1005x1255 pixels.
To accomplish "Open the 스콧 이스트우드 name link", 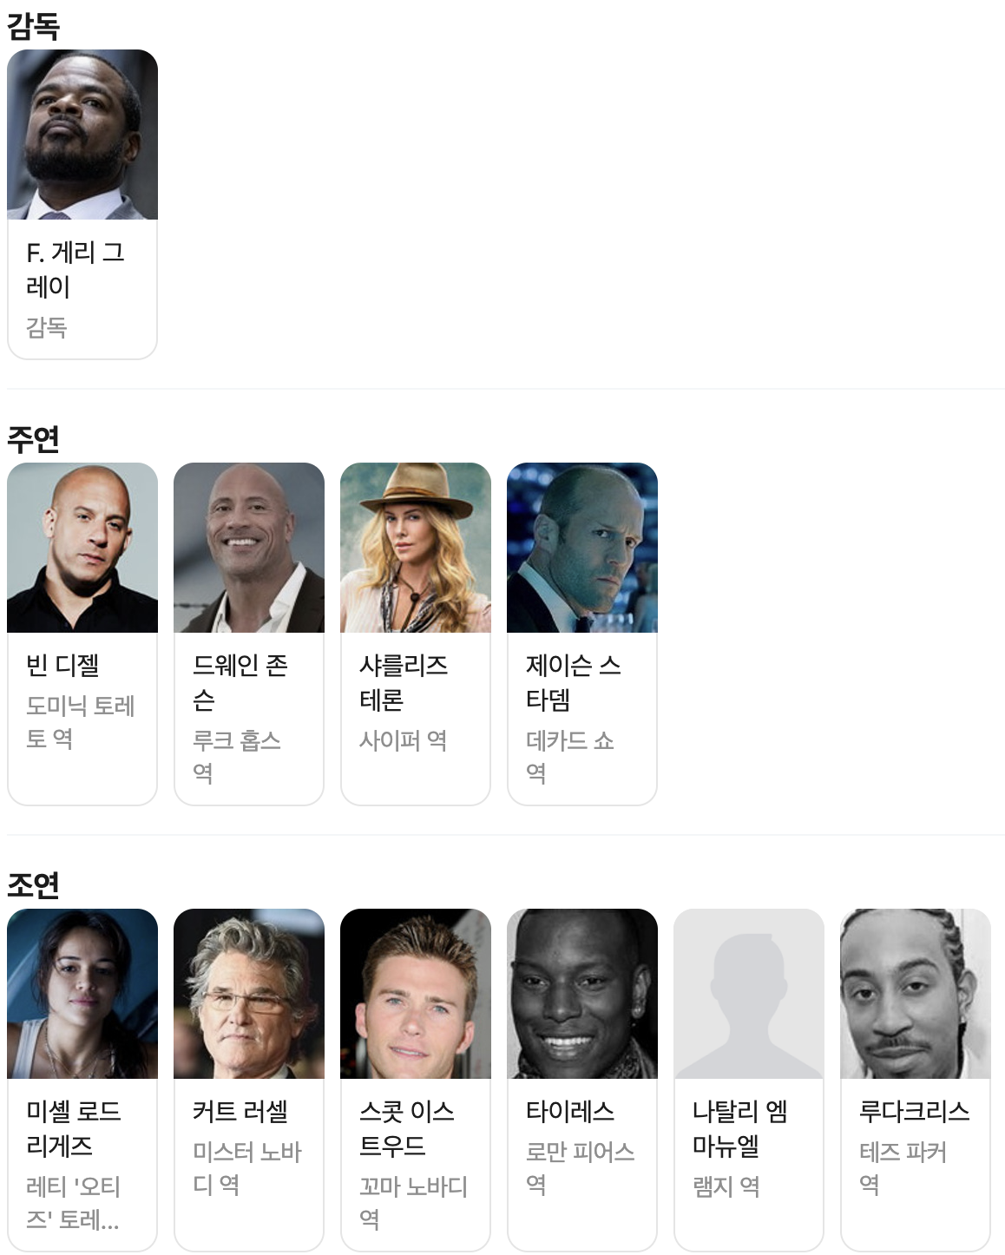I will (407, 1128).
